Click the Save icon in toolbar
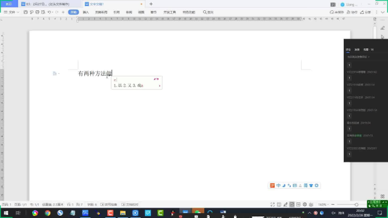 [x=25, y=12]
